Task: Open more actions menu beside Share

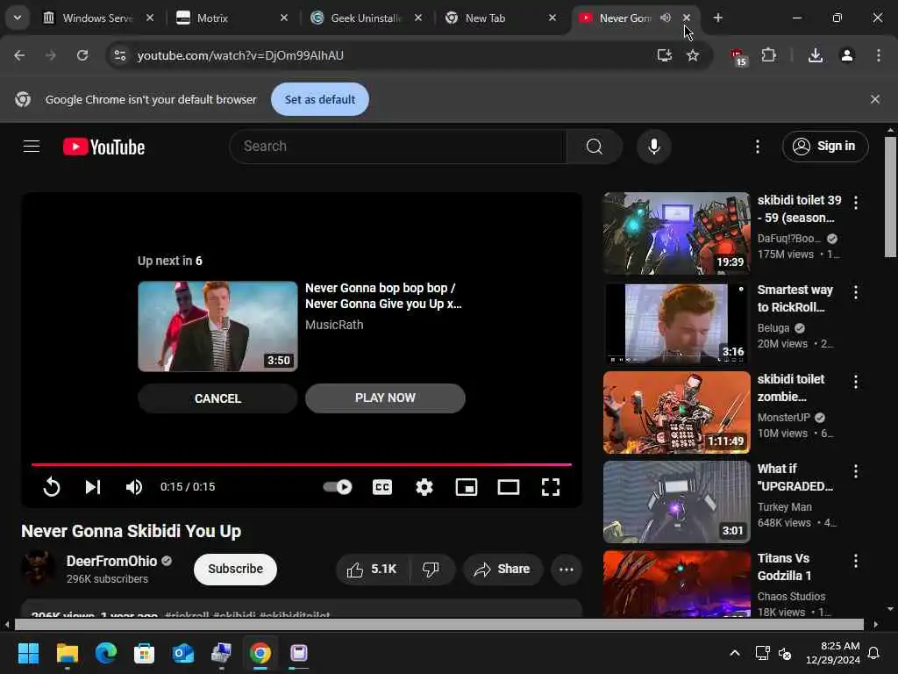Action: 566,569
